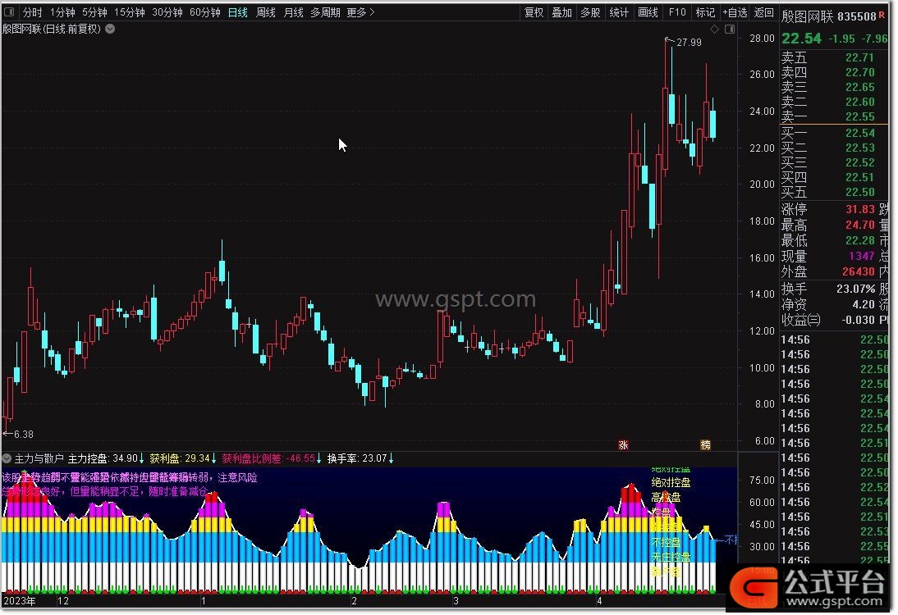This screenshot has width=898, height=615.
Task: Click the 2023年 date axis label
Action: (x=20, y=601)
